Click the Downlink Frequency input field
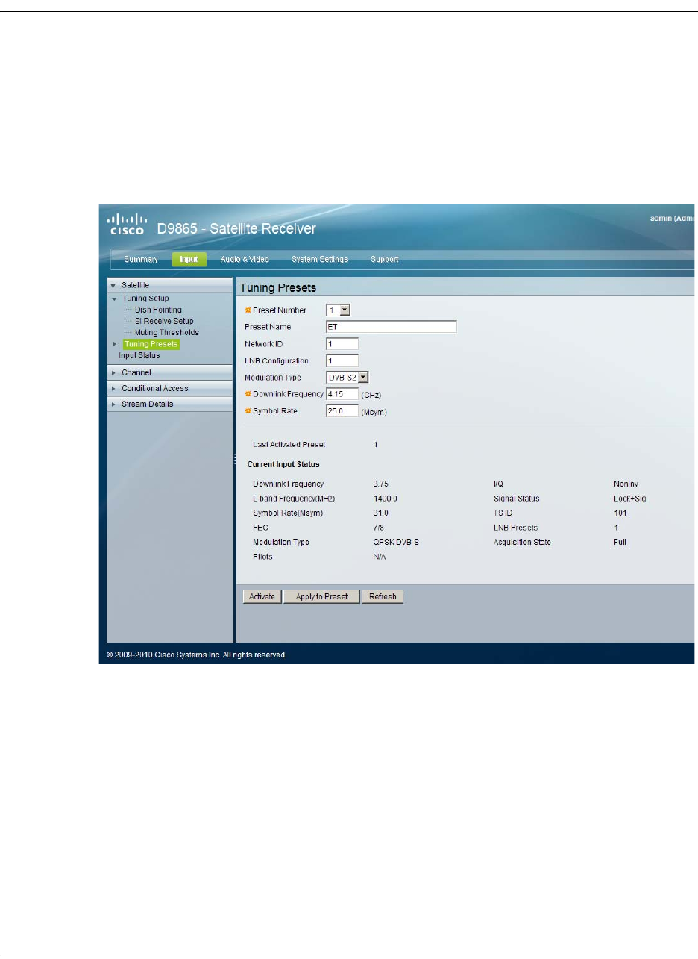The width and height of the screenshot is (698, 959). [x=342, y=393]
